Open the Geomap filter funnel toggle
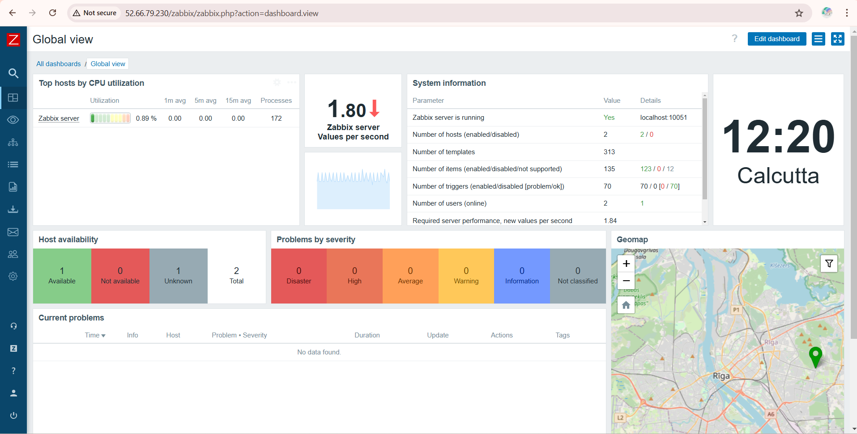 pos(829,263)
